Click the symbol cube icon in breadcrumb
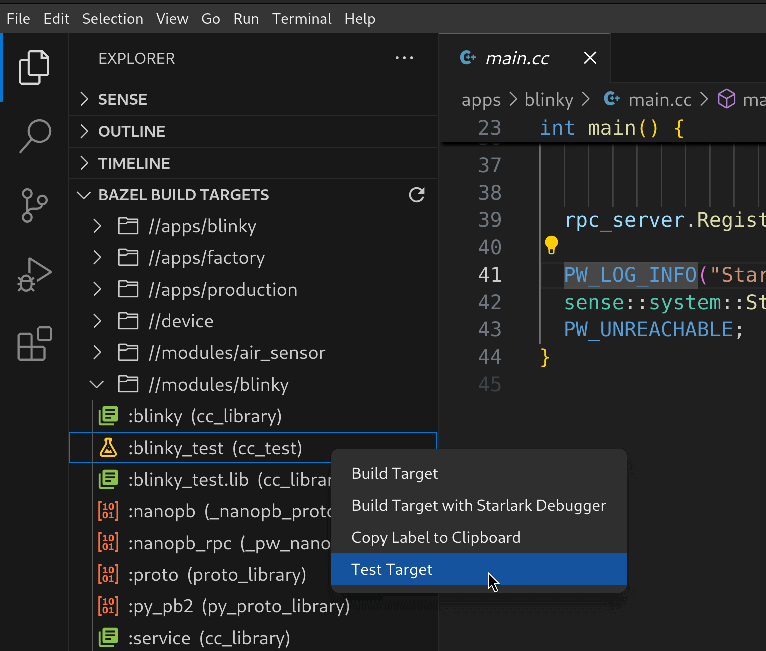Image resolution: width=766 pixels, height=651 pixels. [x=727, y=99]
